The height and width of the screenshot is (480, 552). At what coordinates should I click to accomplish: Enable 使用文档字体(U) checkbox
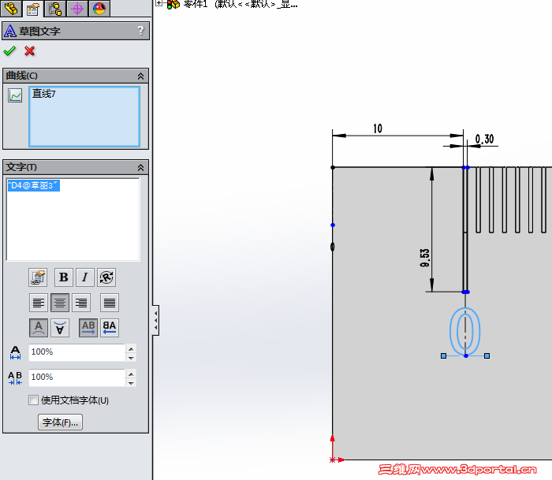tap(33, 400)
